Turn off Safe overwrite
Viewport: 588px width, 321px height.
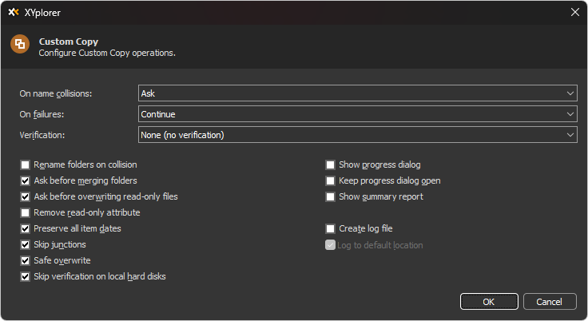pos(26,260)
